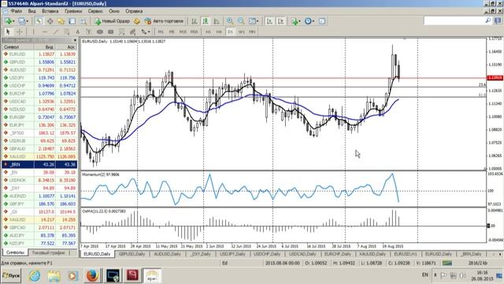Select the _BRN row in Market Watch
This screenshot has height=284, width=504.
(39, 165)
